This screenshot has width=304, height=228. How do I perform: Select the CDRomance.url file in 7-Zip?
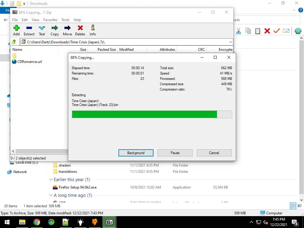(x=27, y=62)
